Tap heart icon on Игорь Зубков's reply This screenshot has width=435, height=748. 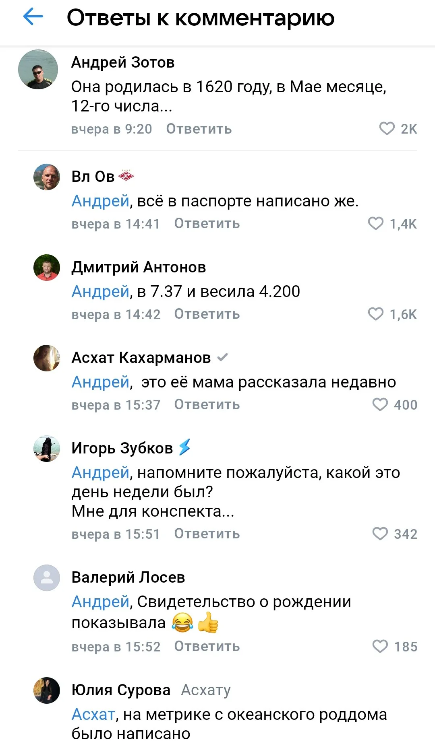tap(380, 534)
